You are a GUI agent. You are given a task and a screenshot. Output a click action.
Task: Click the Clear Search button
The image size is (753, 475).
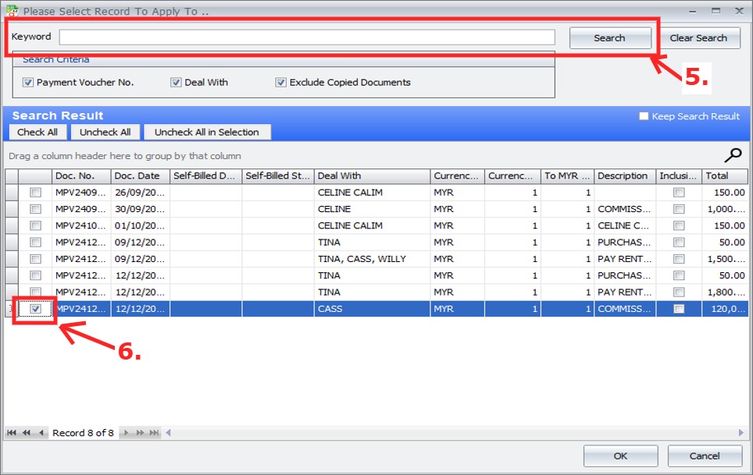698,38
